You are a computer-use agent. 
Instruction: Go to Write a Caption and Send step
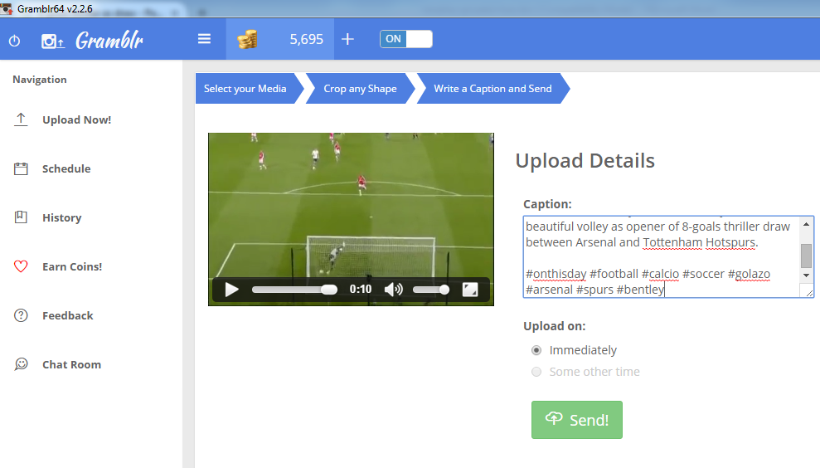point(492,89)
